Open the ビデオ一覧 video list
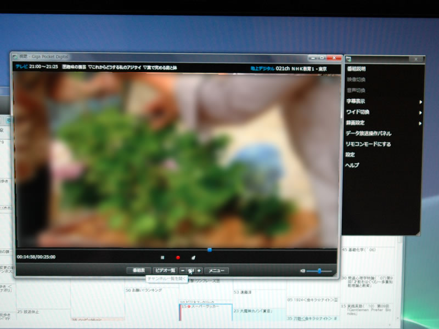Screen dimensions: 439x329 (165, 270)
